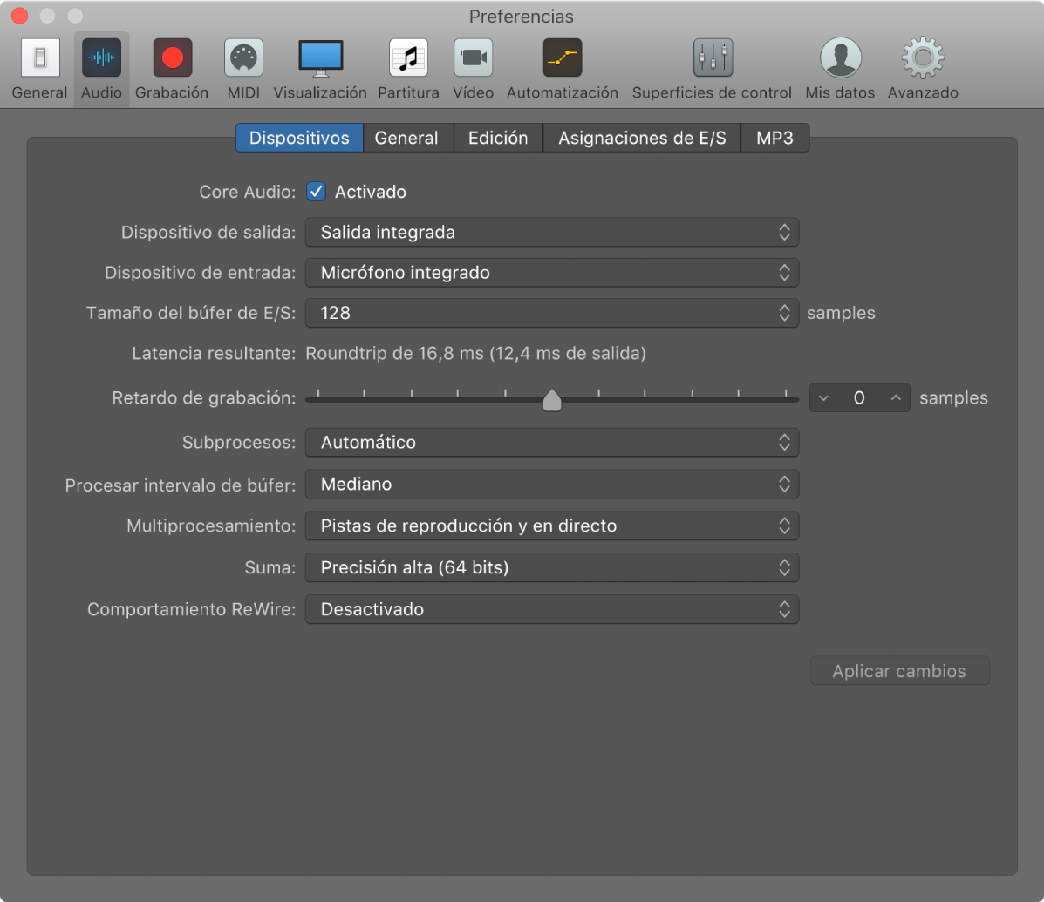Open the Tamaño del búfer de E/S dropdown
Image resolution: width=1044 pixels, height=902 pixels.
coord(551,313)
